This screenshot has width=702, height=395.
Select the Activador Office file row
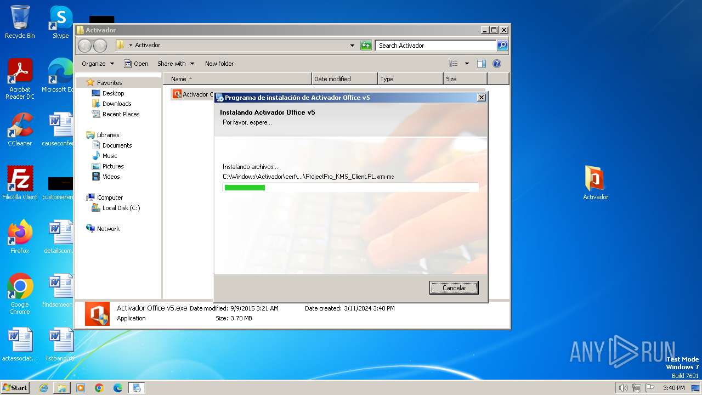(193, 94)
